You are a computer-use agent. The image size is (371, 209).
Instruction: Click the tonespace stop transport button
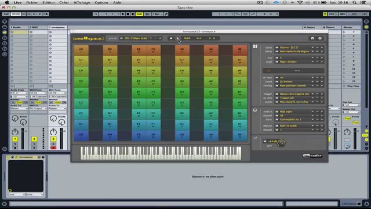pyautogui.click(x=171, y=38)
